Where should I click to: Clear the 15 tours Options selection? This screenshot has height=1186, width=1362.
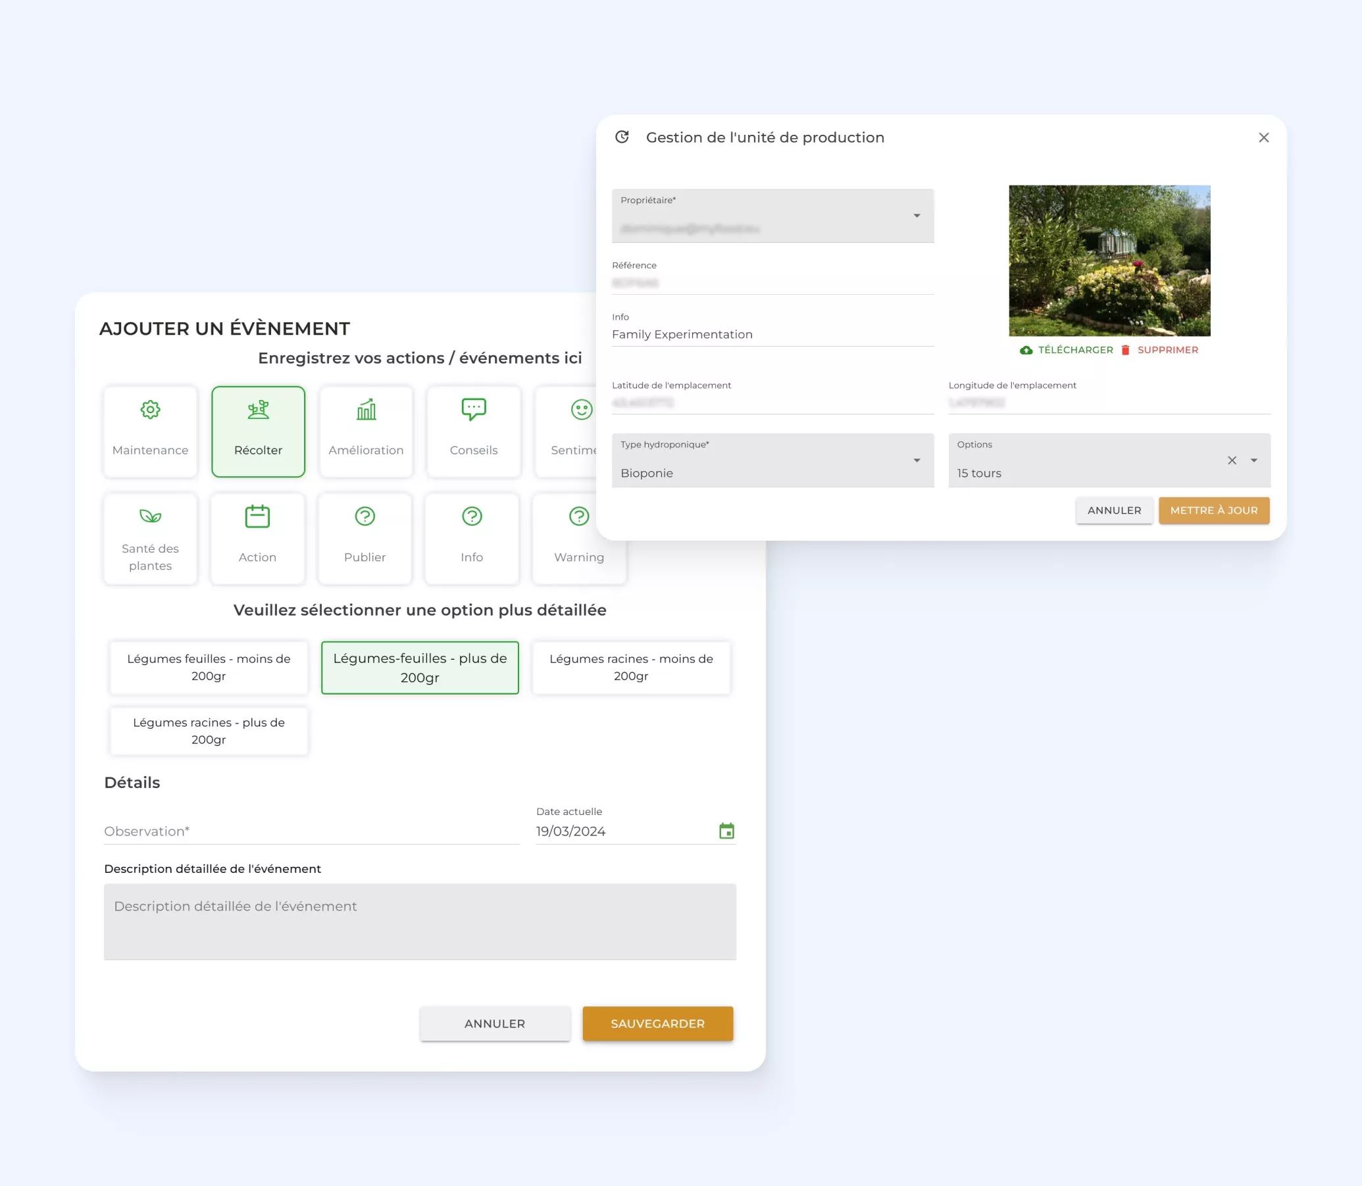(x=1232, y=460)
